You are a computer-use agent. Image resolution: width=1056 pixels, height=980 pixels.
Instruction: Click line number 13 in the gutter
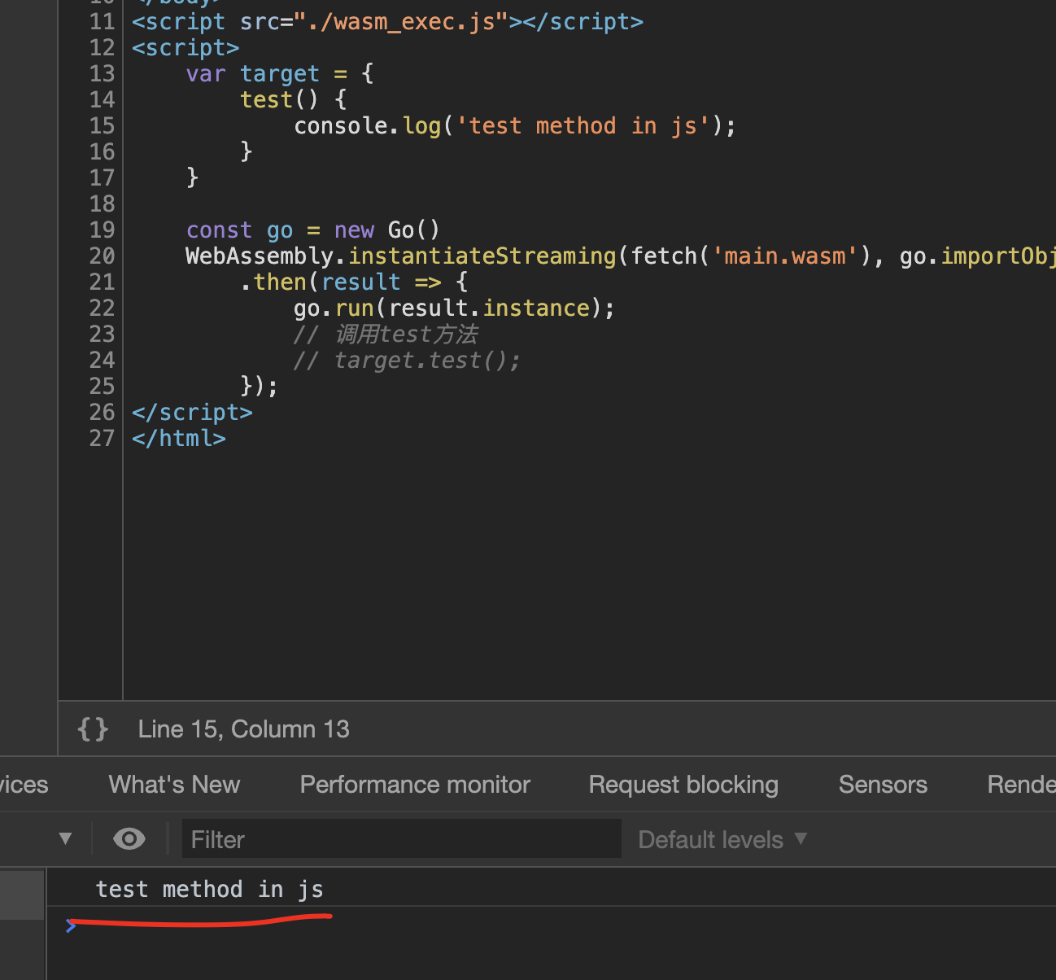tap(102, 73)
